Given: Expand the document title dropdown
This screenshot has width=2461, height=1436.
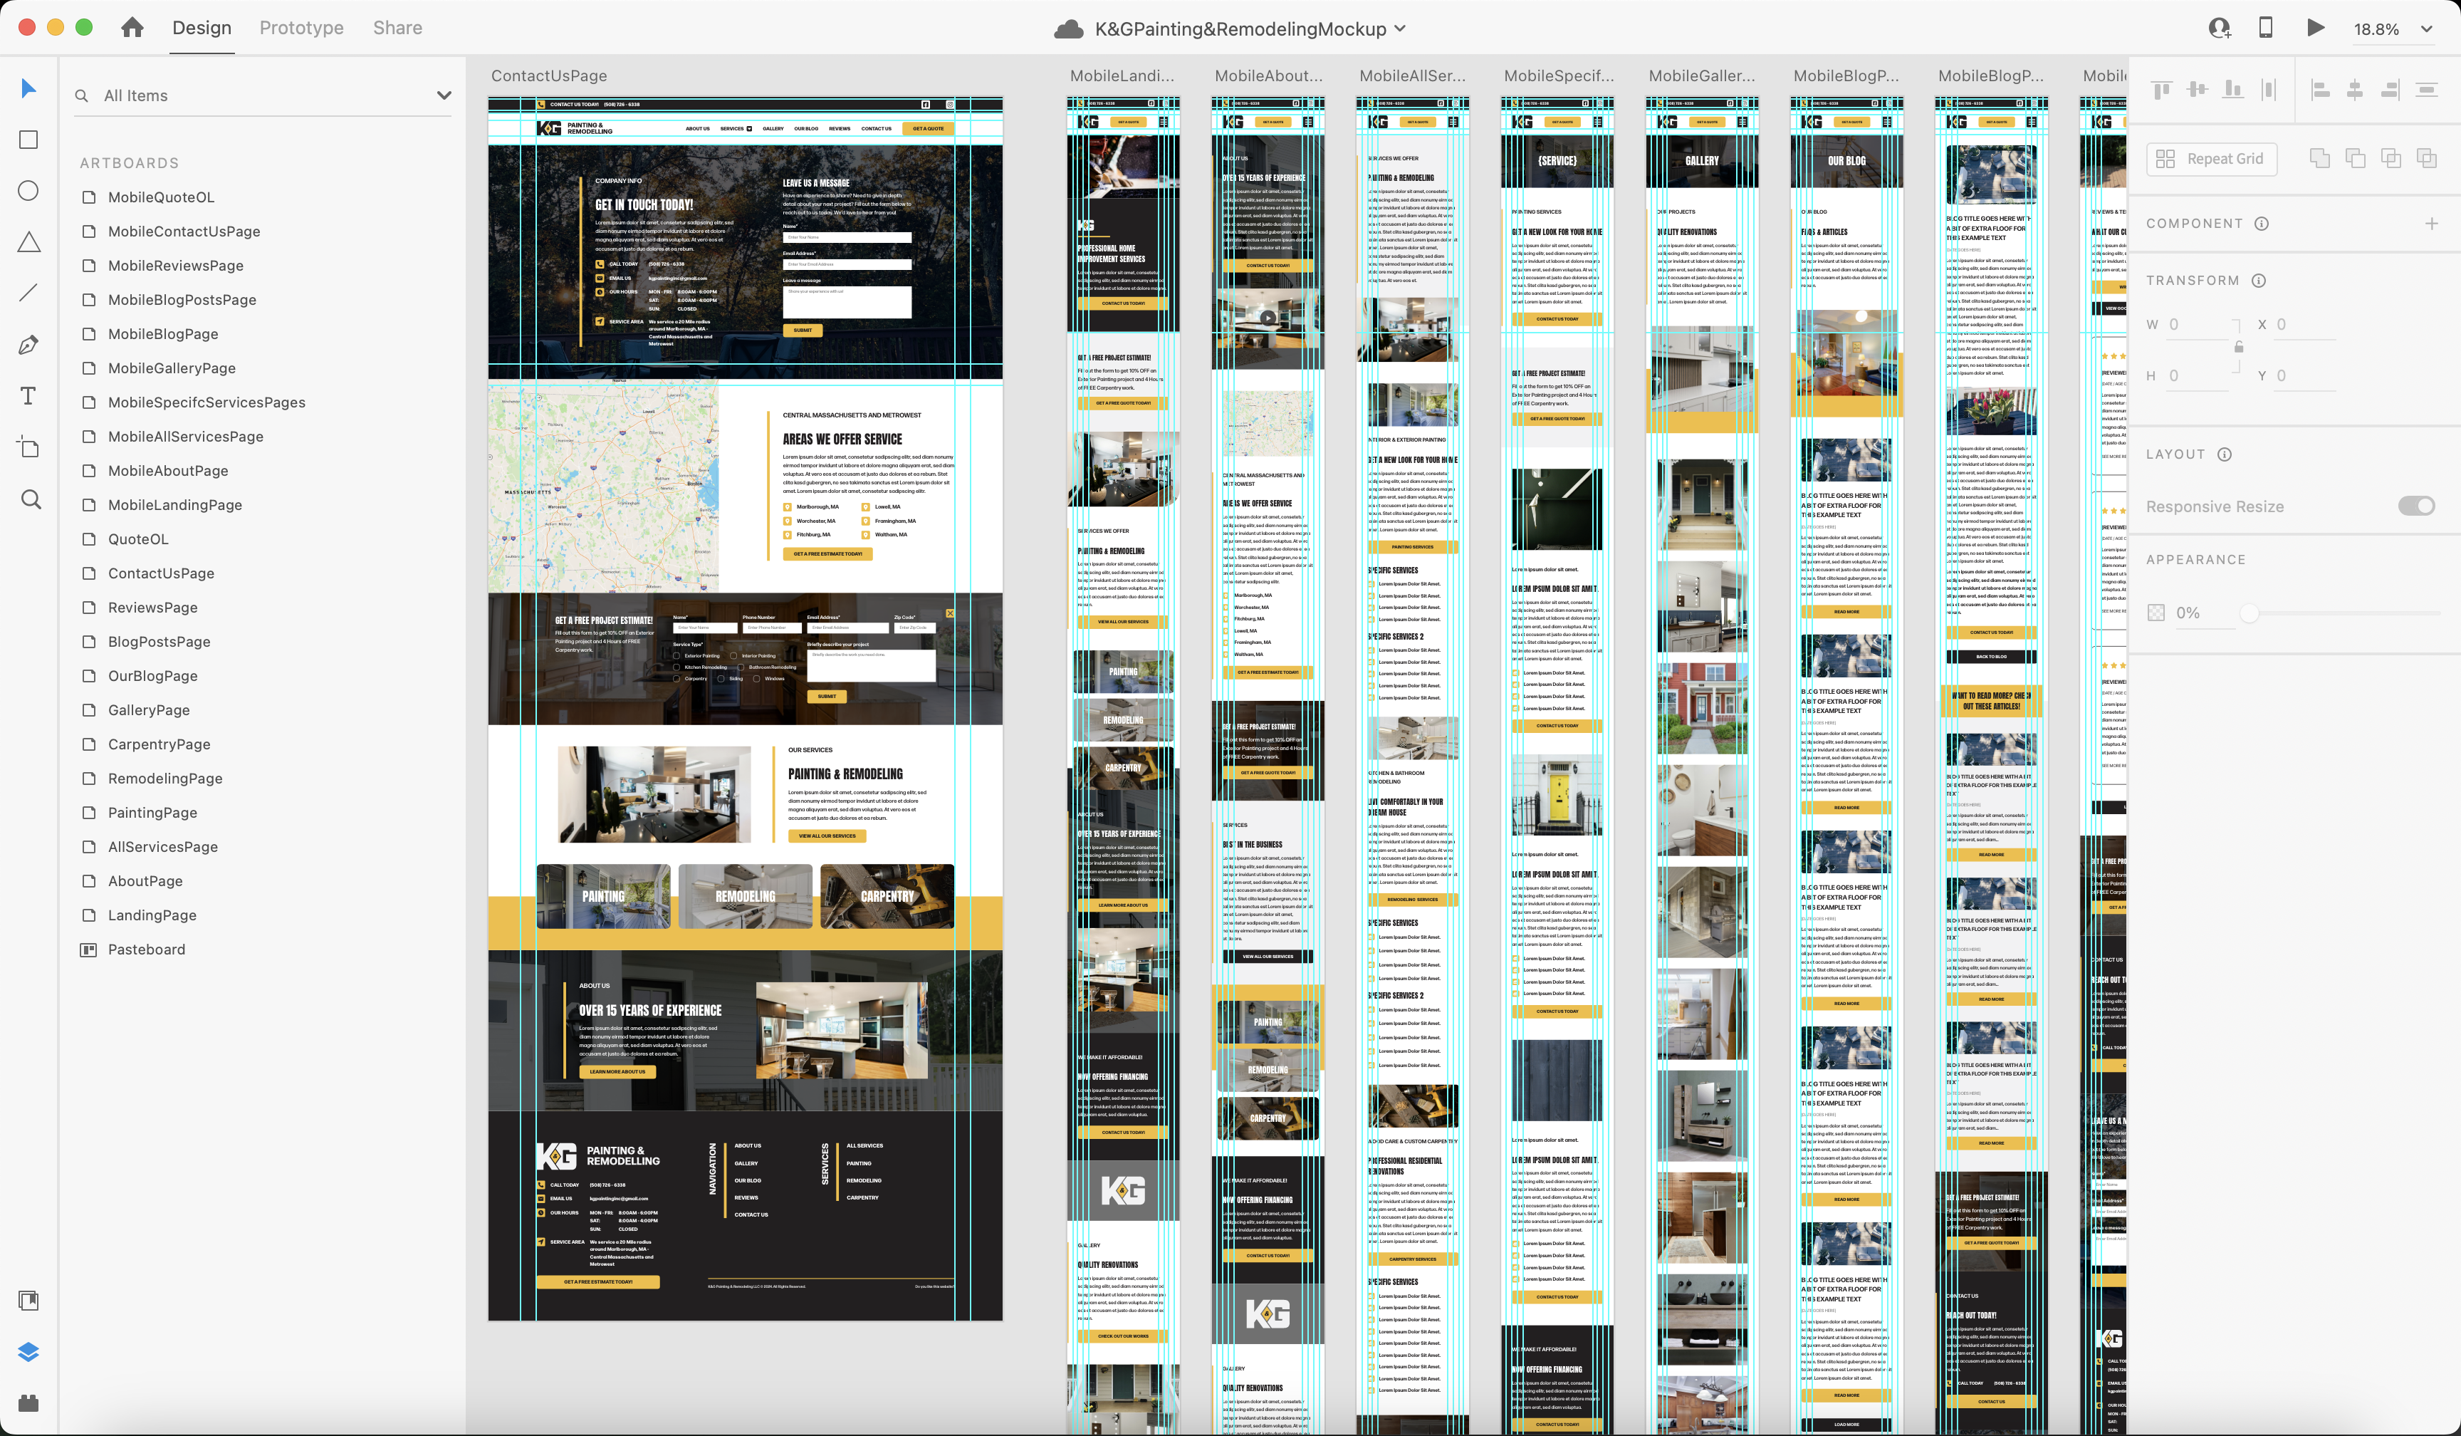Looking at the screenshot, I should point(1401,28).
